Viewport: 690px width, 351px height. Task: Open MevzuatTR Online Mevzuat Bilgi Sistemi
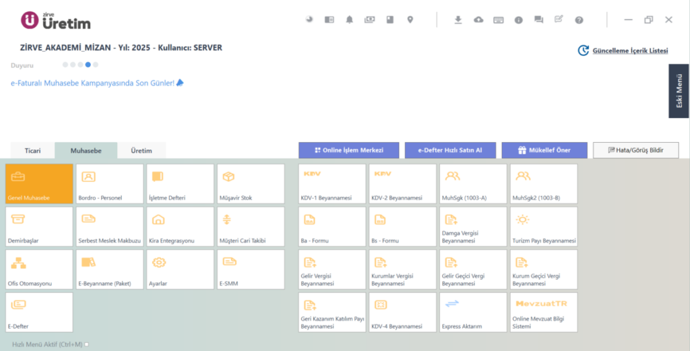pos(544,313)
